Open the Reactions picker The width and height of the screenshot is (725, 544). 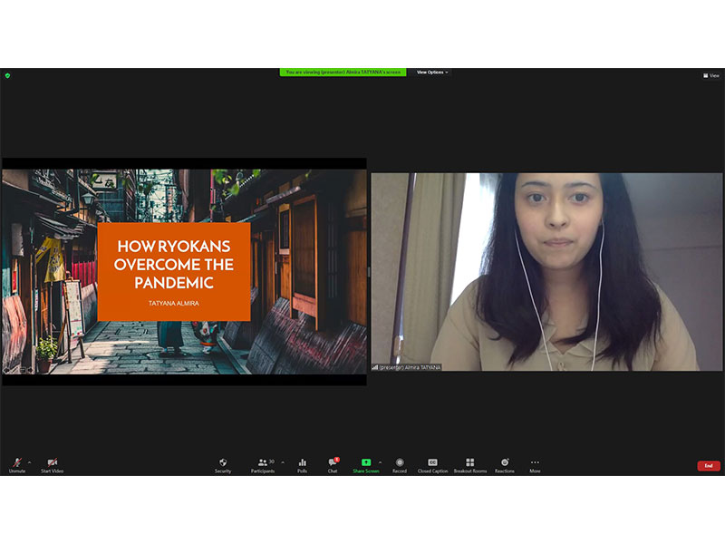[x=505, y=464]
